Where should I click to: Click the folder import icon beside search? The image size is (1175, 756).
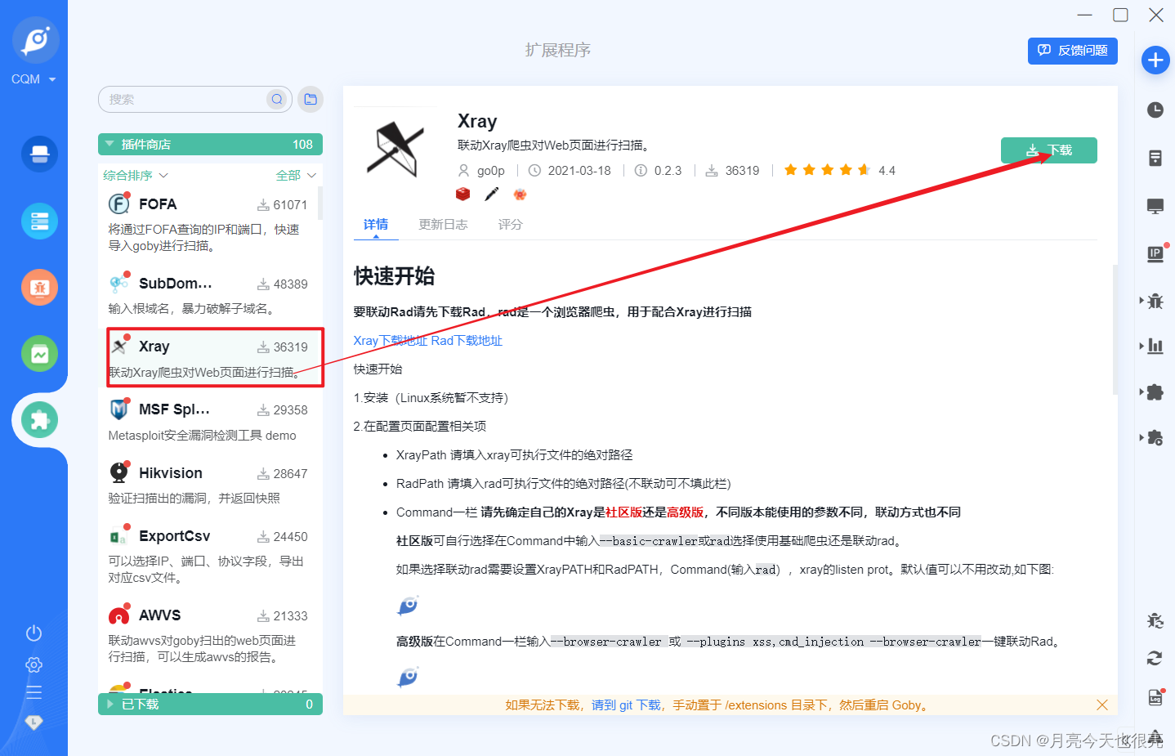[311, 99]
